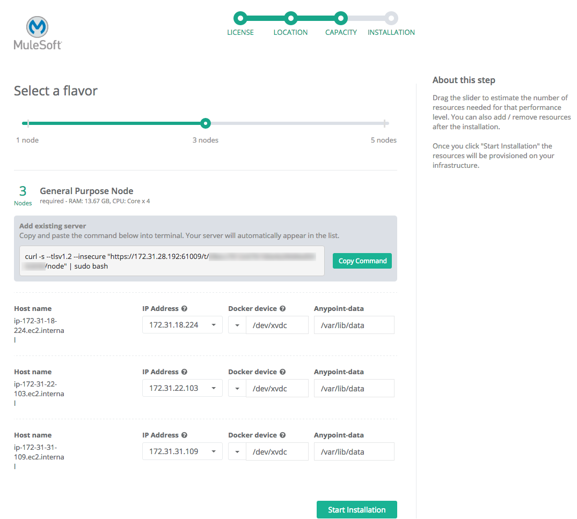Go to the LICENSE step

(240, 19)
